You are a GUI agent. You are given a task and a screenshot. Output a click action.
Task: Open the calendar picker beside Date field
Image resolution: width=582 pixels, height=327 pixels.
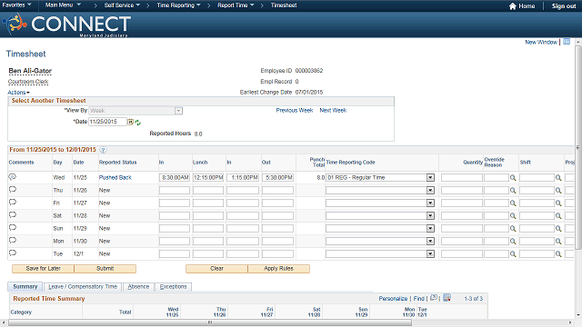click(x=131, y=122)
